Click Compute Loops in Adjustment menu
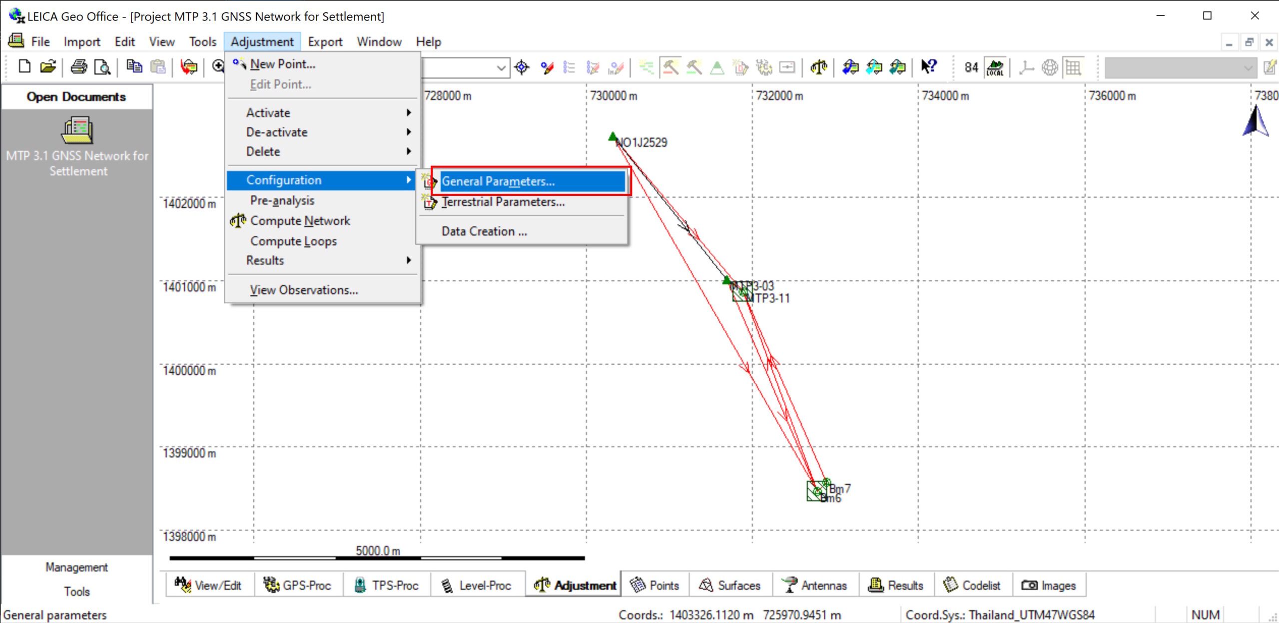Viewport: 1279px width, 623px height. coord(293,241)
